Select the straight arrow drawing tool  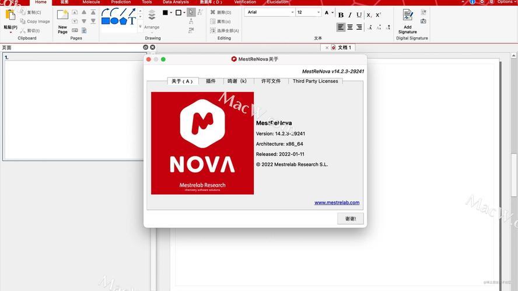(x=132, y=13)
